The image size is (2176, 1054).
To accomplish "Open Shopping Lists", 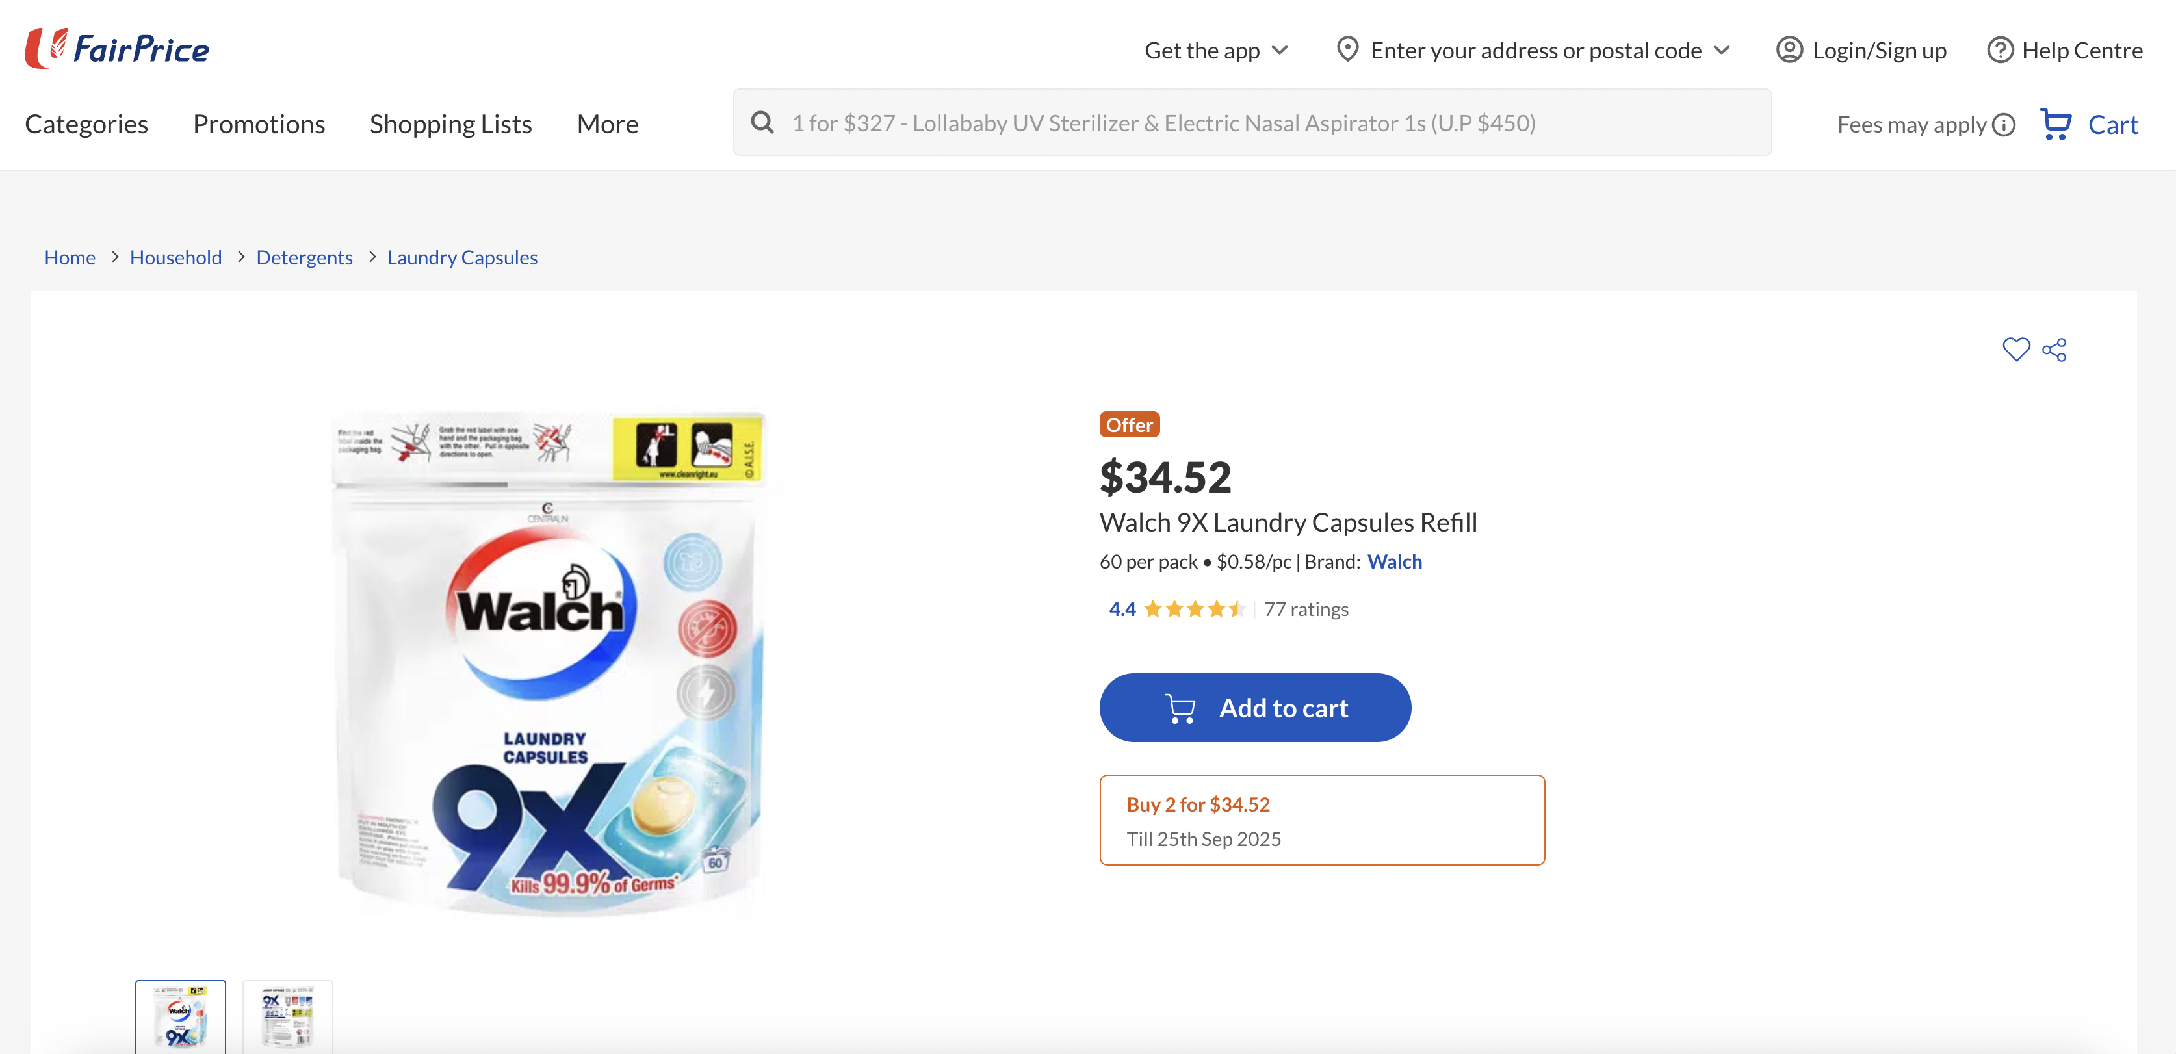I will 450,124.
